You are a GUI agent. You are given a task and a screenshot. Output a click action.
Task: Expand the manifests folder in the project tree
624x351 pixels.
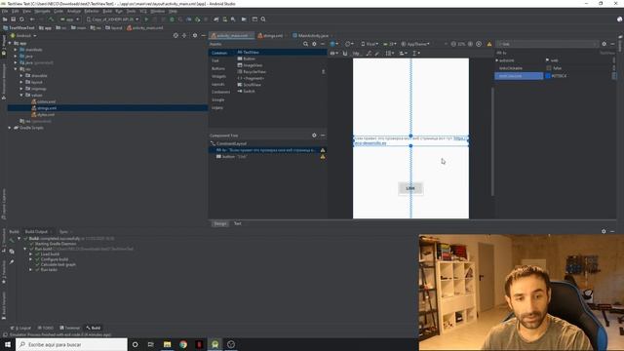[16, 50]
